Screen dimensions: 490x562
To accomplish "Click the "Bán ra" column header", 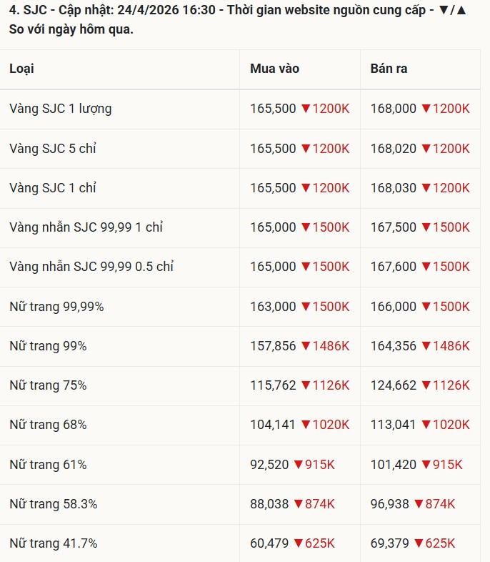I will coord(389,69).
